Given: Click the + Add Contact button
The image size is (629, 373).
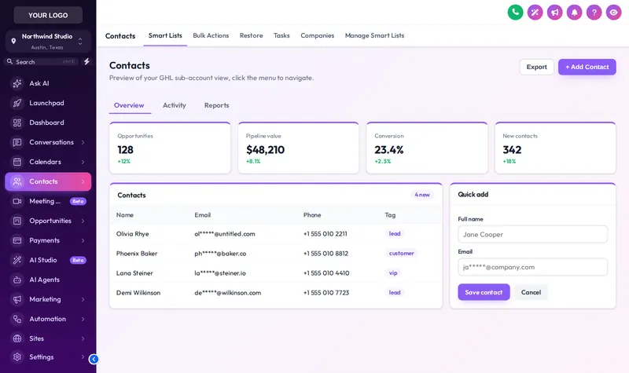Looking at the screenshot, I should (587, 67).
